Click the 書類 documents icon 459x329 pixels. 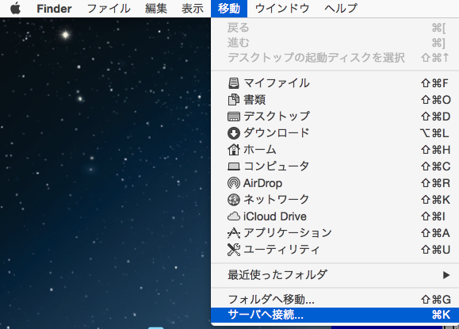233,100
